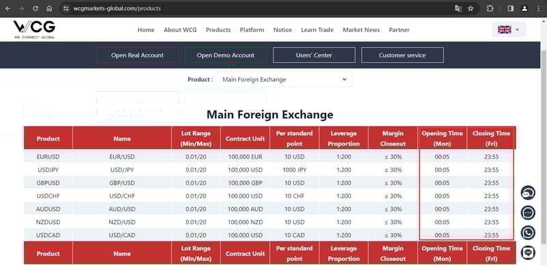Reload the page with refresh icon
Image resolution: width=547 pixels, height=265 pixels.
(36, 8)
